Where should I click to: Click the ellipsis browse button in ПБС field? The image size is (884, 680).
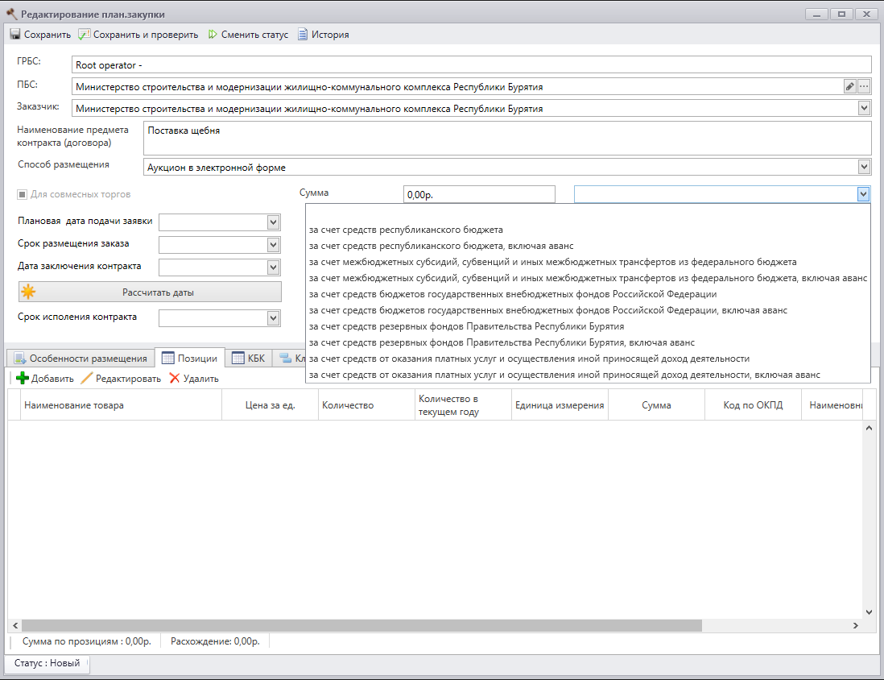[864, 86]
